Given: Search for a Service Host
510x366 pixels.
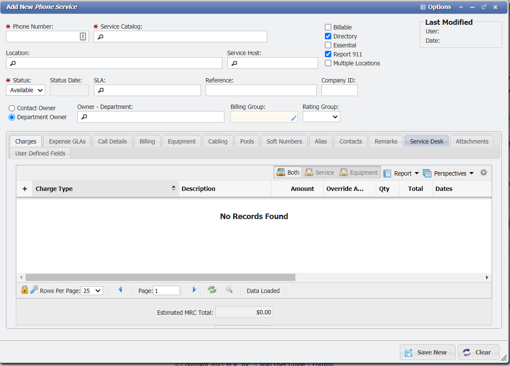Looking at the screenshot, I should coord(234,63).
